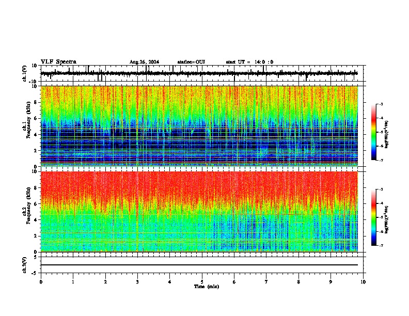Click inside the ch.1 spectrogram panel

click(x=199, y=126)
